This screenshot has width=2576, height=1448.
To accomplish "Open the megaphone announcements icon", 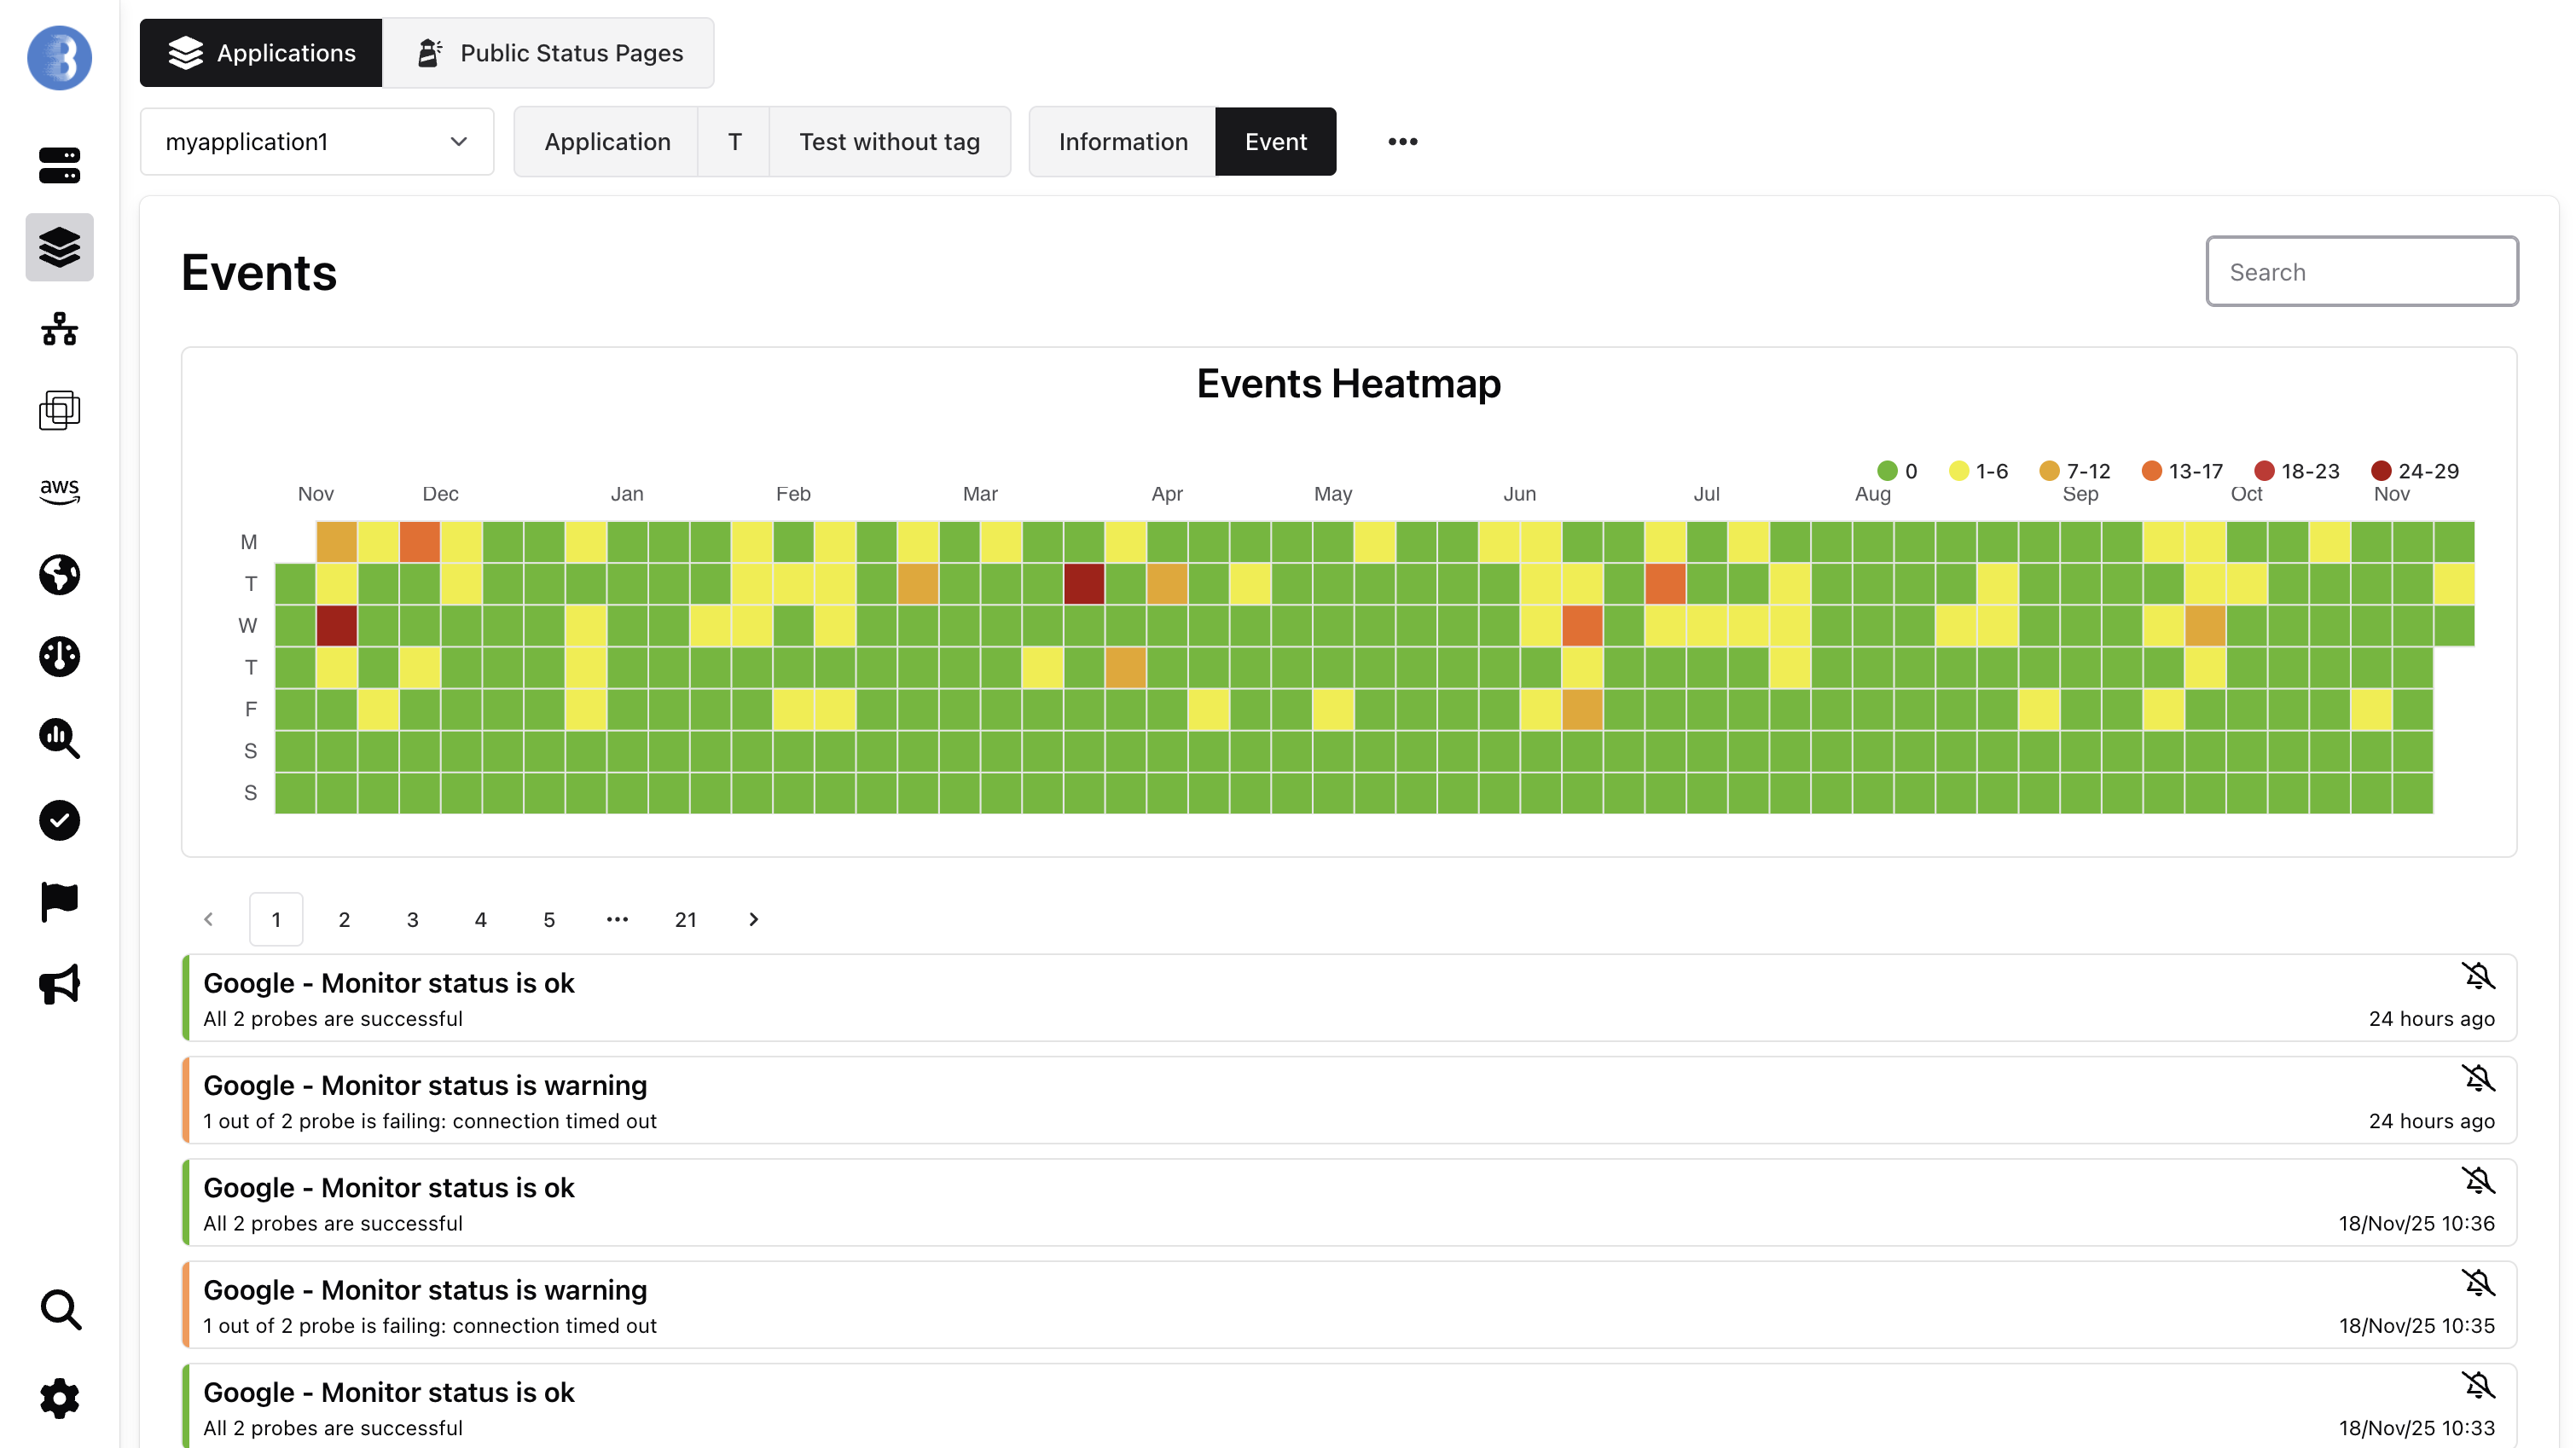I will pyautogui.click(x=59, y=984).
